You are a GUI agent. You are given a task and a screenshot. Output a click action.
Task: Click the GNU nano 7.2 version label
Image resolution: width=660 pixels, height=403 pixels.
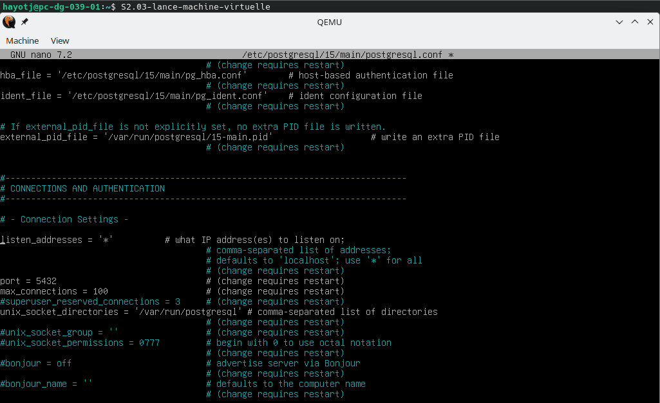(x=35, y=54)
